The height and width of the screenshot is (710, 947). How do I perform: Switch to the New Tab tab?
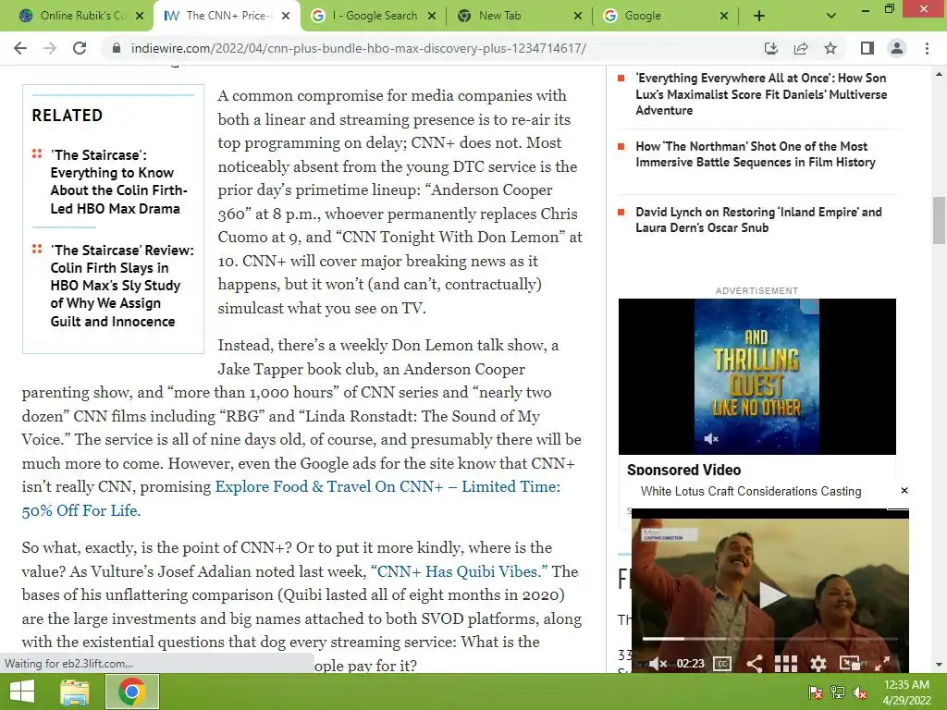pyautogui.click(x=520, y=16)
